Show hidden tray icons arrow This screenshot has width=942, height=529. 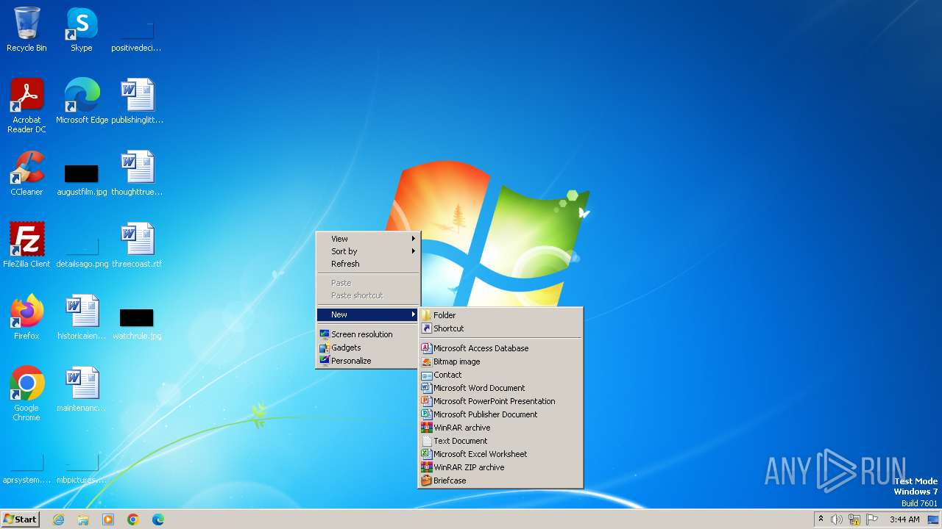pos(821,519)
